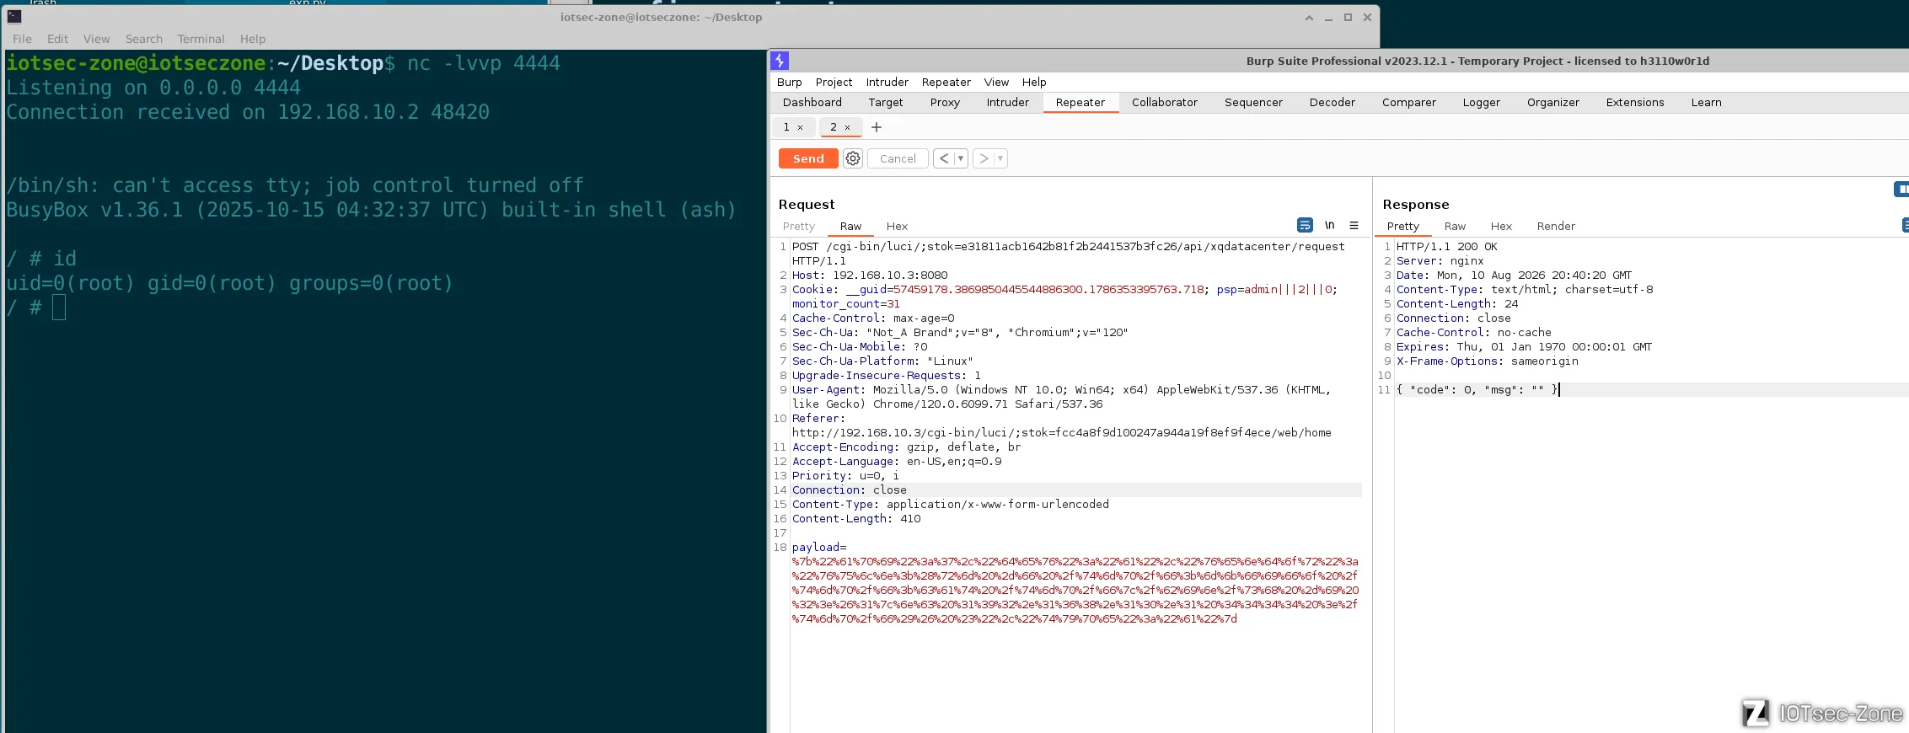Image resolution: width=1909 pixels, height=733 pixels.
Task: Click the 'Upgrade-Insecure-Requests: 1' header
Action: tap(887, 376)
